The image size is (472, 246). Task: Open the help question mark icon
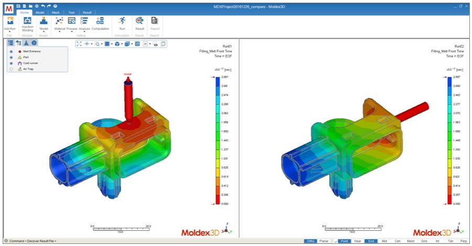point(55,6)
